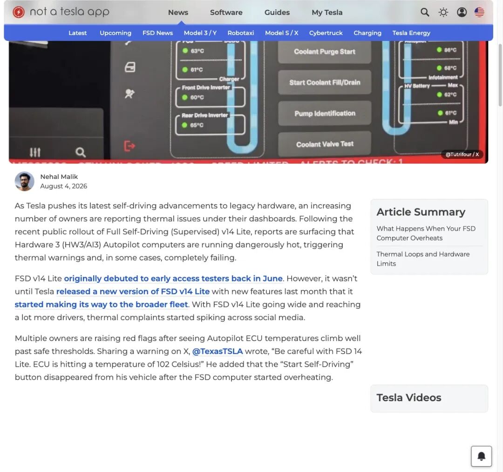Viewport: 503px width, 472px height.
Task: Follow 'released a new version of FSD v14 Lite' link
Action: point(133,291)
